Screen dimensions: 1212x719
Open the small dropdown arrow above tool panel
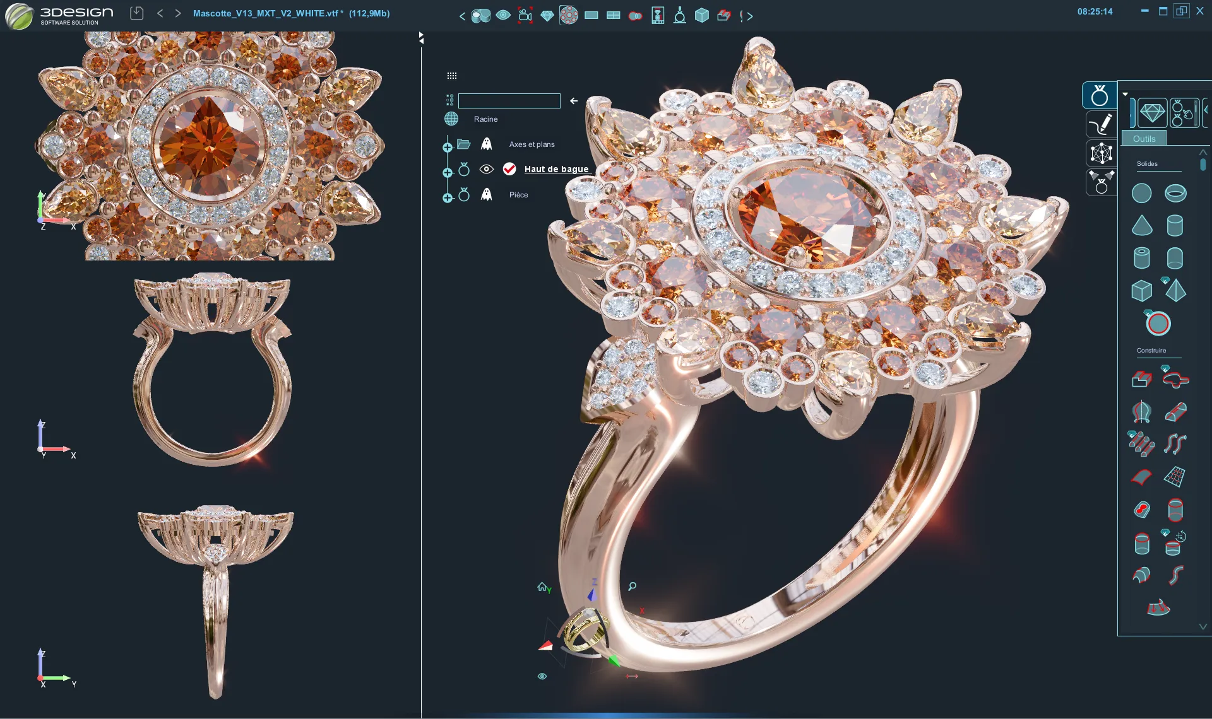tap(1125, 94)
